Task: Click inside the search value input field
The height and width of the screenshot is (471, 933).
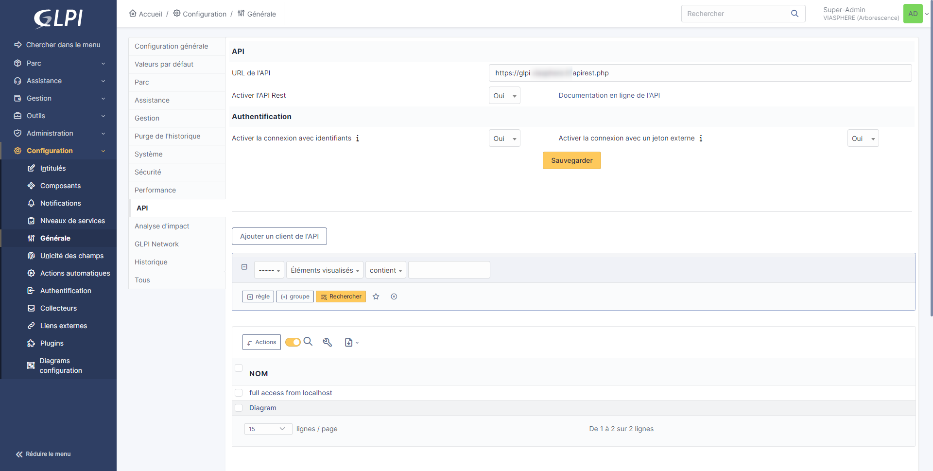Action: click(449, 270)
